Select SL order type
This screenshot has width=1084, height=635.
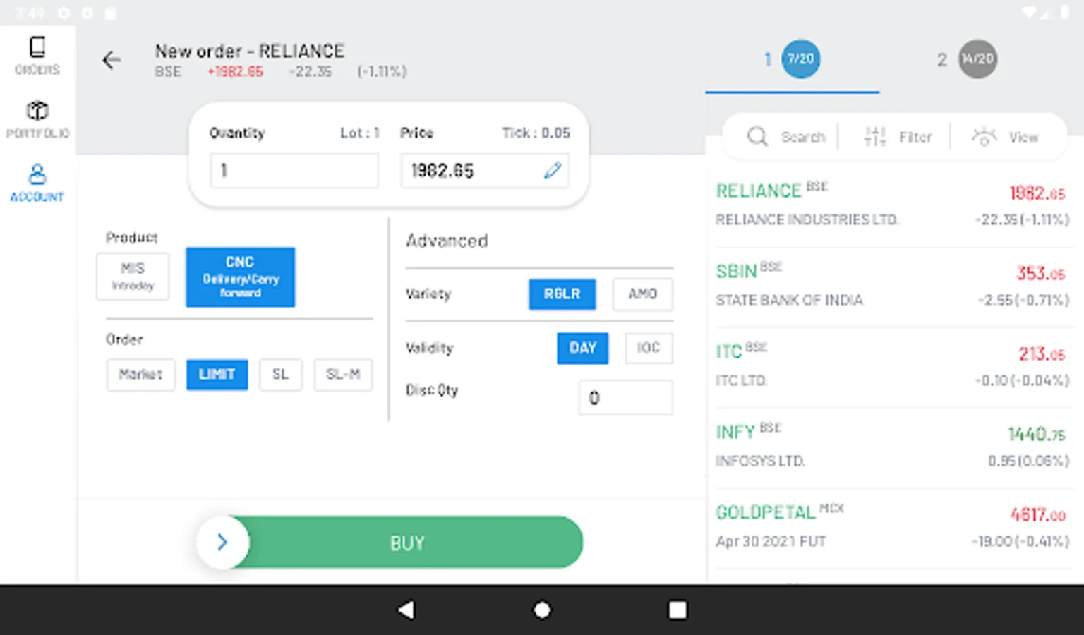pyautogui.click(x=281, y=374)
